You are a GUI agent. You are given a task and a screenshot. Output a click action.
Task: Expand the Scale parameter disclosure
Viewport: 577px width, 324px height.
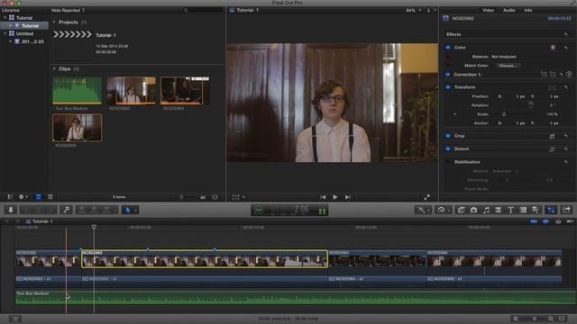(455, 114)
